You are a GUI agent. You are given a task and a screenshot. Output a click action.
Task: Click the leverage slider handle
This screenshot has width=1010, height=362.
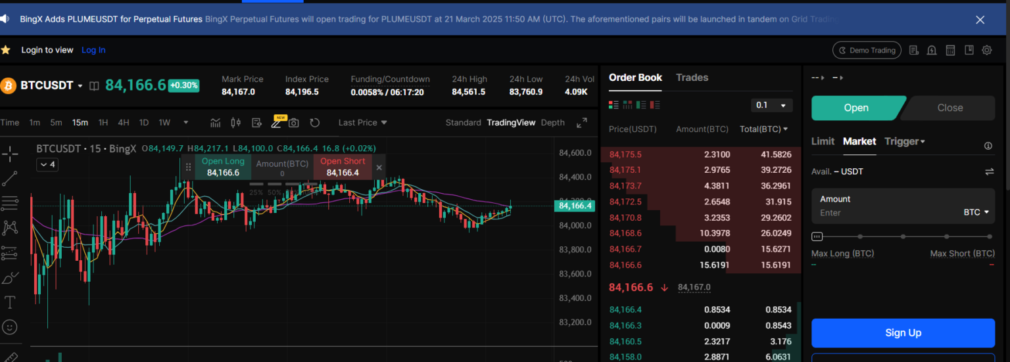pos(817,237)
